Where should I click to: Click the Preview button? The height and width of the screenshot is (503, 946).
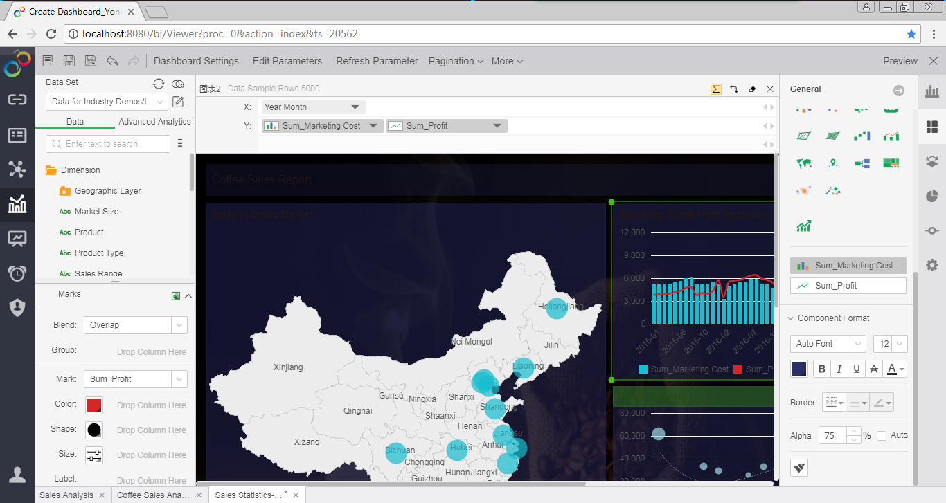(900, 61)
